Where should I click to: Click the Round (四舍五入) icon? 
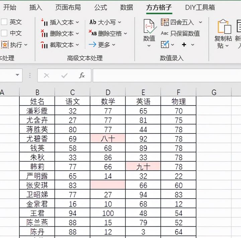point(165,22)
